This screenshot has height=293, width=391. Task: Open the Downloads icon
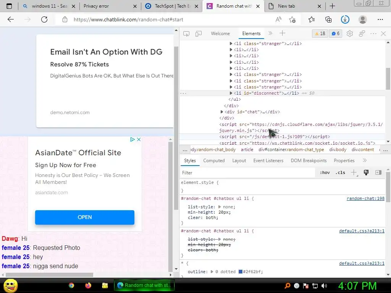point(345,19)
